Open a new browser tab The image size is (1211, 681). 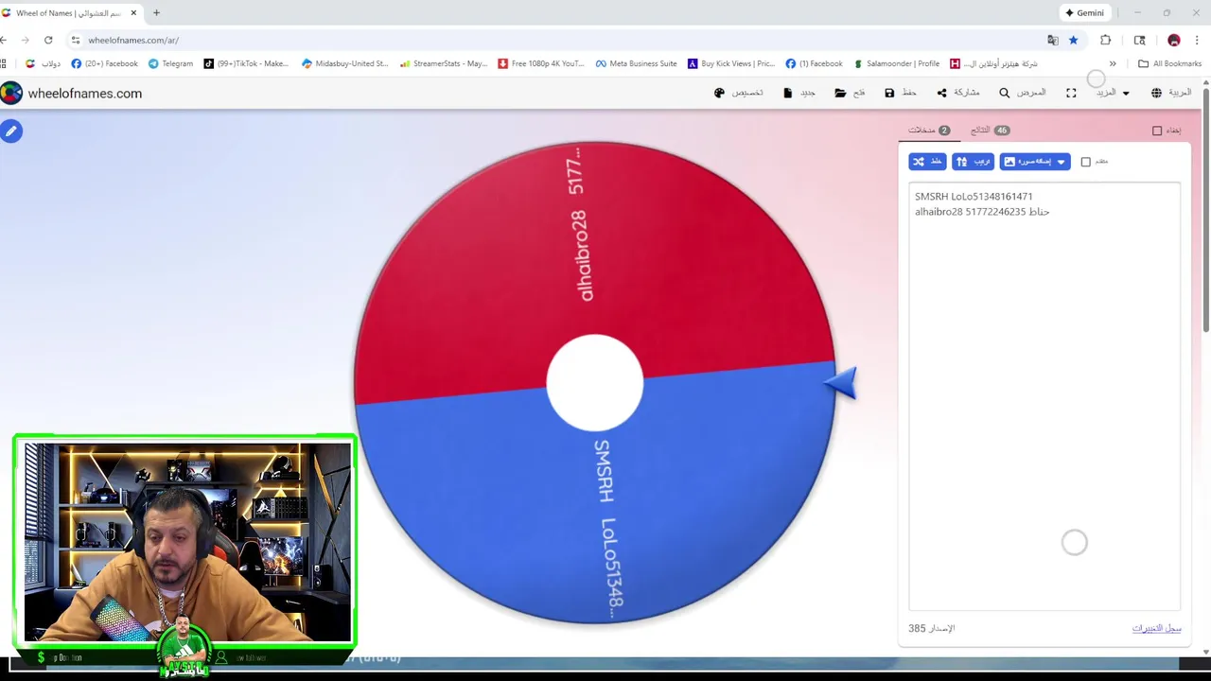point(156,13)
